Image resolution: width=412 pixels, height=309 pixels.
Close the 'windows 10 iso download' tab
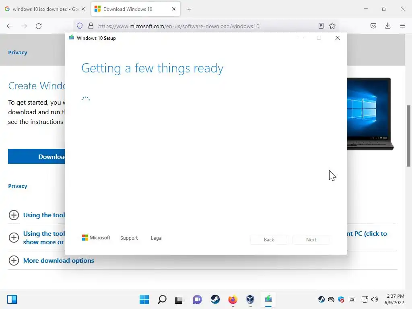coord(83,9)
